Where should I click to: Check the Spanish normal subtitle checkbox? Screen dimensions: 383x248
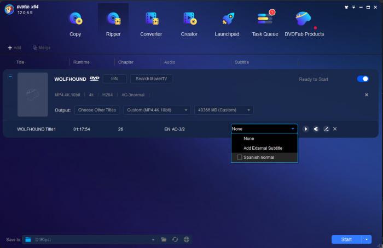pyautogui.click(x=240, y=157)
